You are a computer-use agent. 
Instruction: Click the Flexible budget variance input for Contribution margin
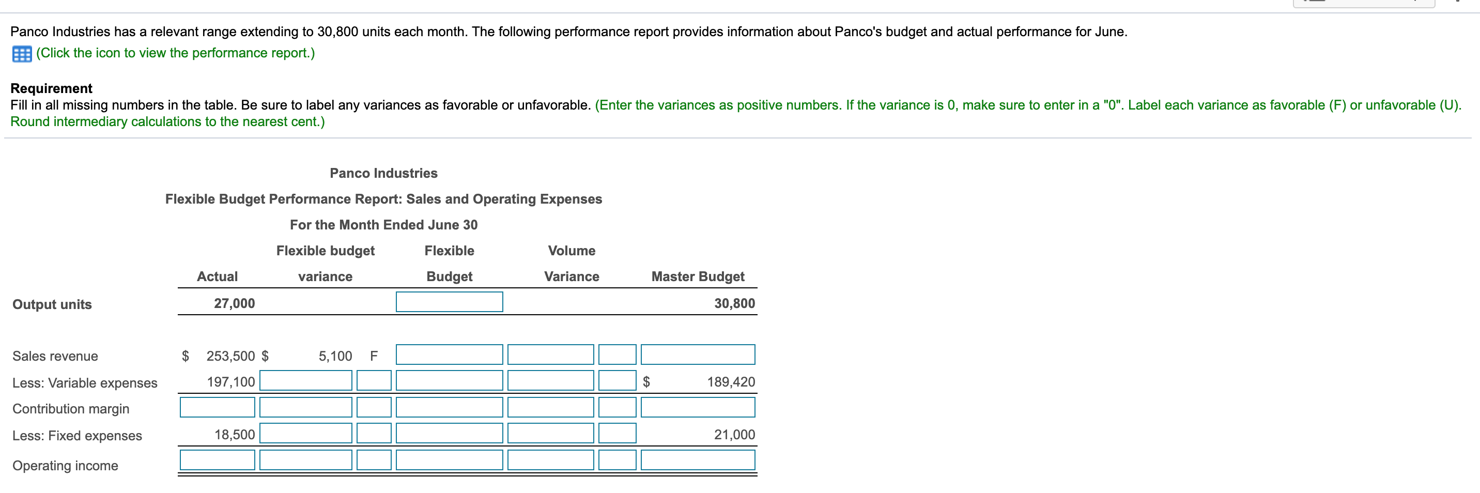click(305, 407)
